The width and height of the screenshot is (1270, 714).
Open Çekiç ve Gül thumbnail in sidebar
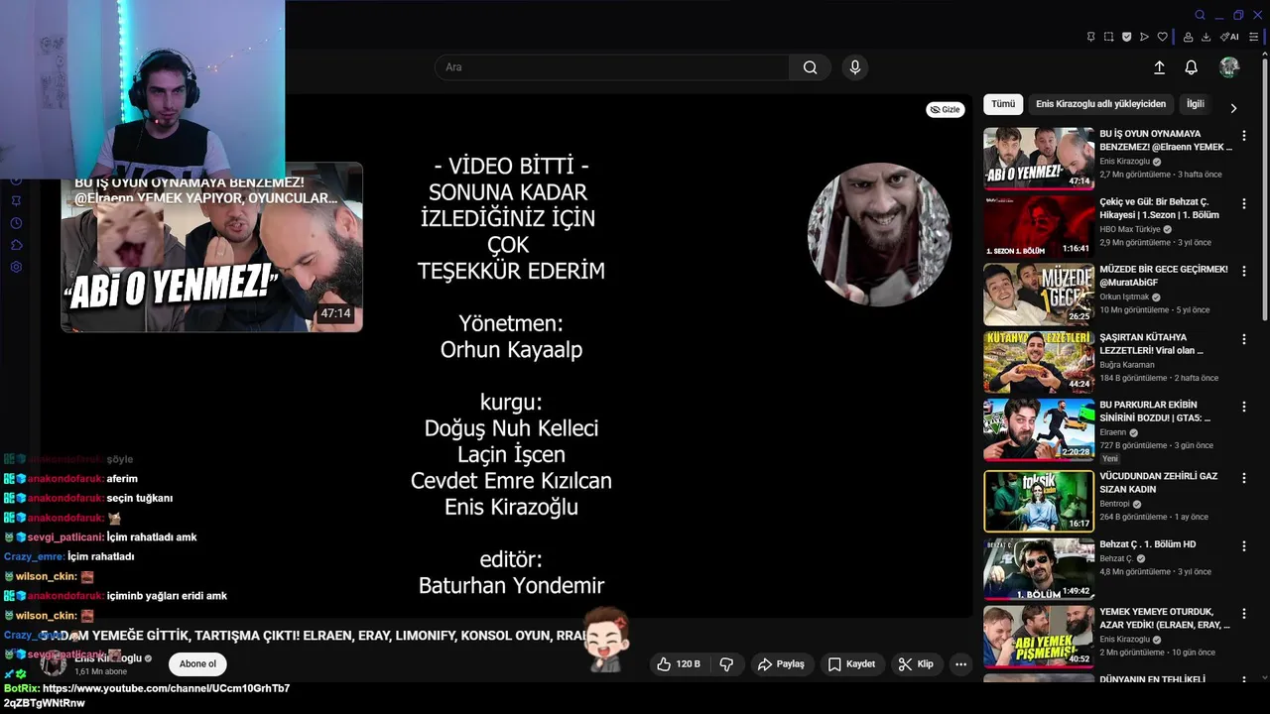click(1039, 226)
